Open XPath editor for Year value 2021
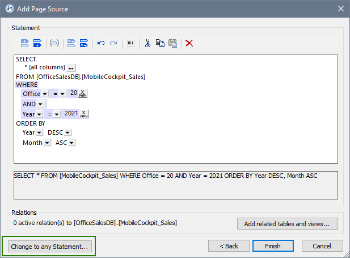The width and height of the screenshot is (350, 258). [85, 114]
